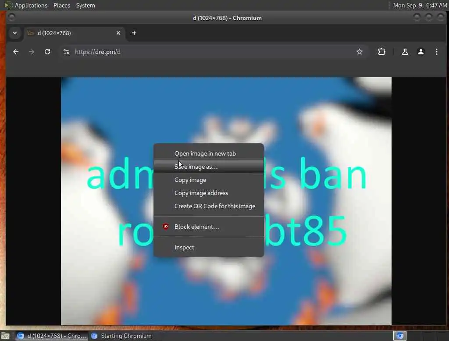Open the Applications menu
The width and height of the screenshot is (449, 341).
(31, 5)
